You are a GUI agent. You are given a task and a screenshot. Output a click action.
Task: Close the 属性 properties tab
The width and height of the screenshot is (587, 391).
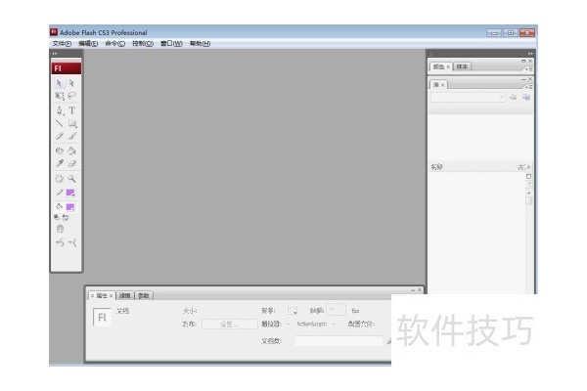coord(111,296)
